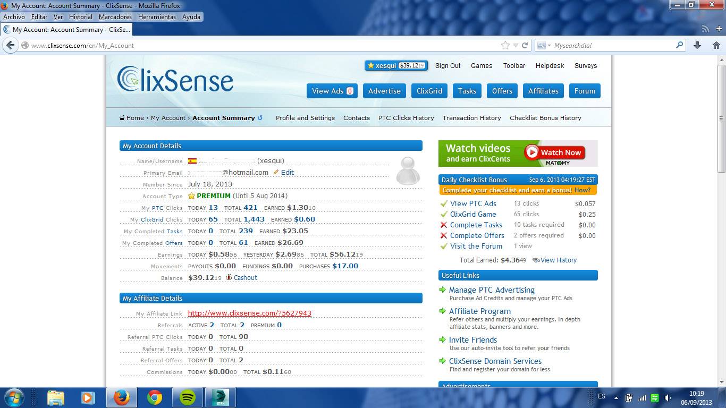Open Spotify from the taskbar
The width and height of the screenshot is (726, 408).
coord(188,397)
